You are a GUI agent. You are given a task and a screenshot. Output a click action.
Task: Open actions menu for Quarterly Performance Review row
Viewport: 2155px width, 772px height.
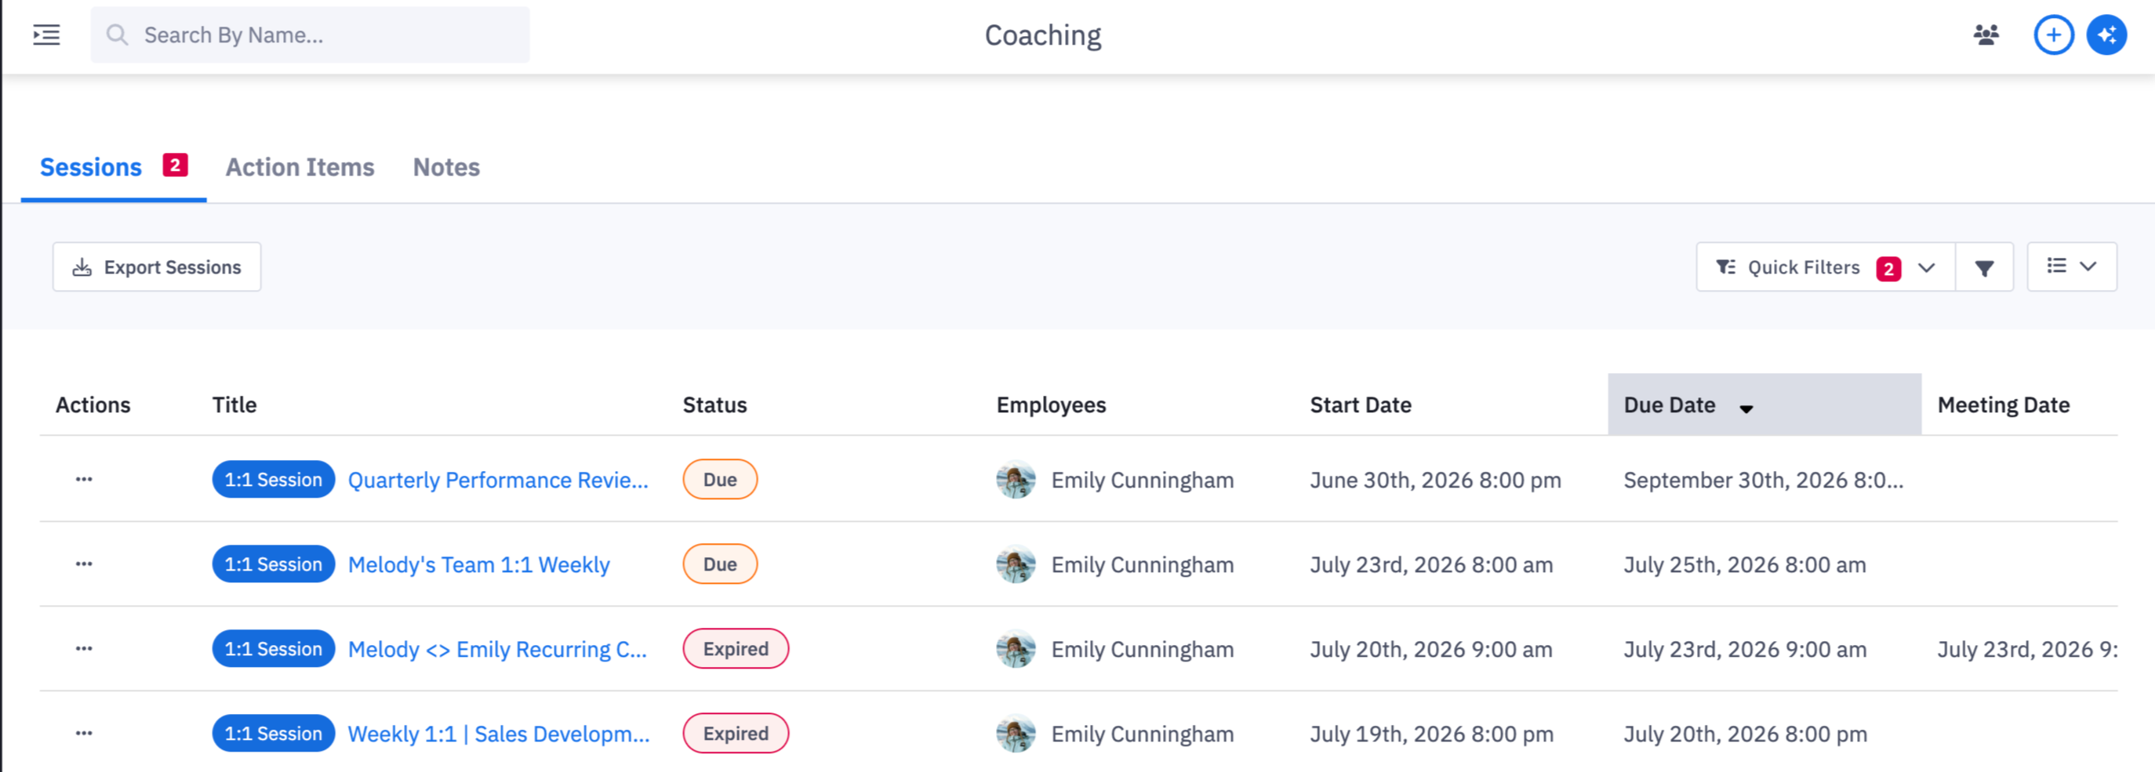pos(84,479)
